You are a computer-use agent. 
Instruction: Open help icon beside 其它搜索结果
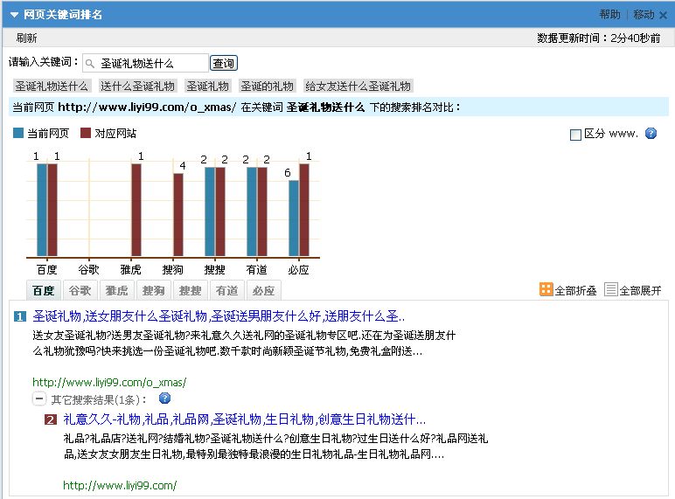click(x=165, y=399)
